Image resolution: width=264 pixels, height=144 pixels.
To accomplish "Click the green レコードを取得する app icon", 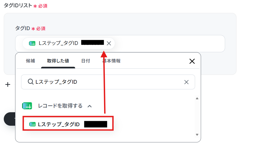I will point(27,106).
